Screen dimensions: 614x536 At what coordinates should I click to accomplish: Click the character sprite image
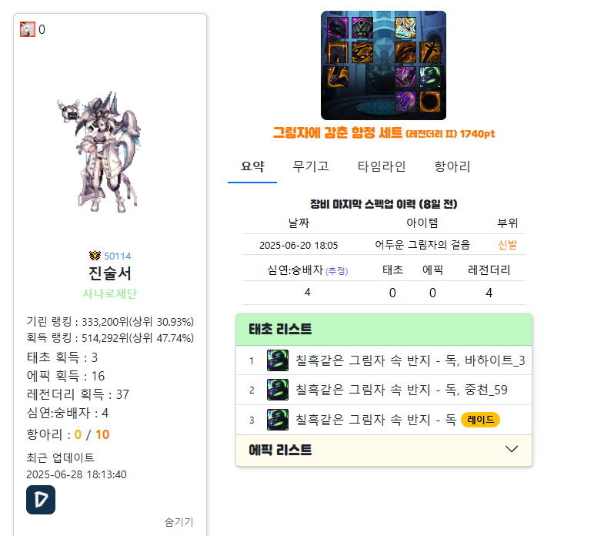(x=100, y=152)
